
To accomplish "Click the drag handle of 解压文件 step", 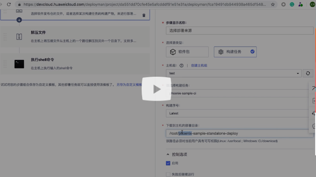I will [x=5, y=37].
